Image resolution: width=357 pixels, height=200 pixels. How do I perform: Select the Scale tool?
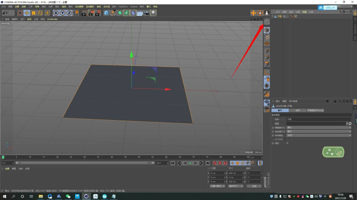pyautogui.click(x=34, y=13)
